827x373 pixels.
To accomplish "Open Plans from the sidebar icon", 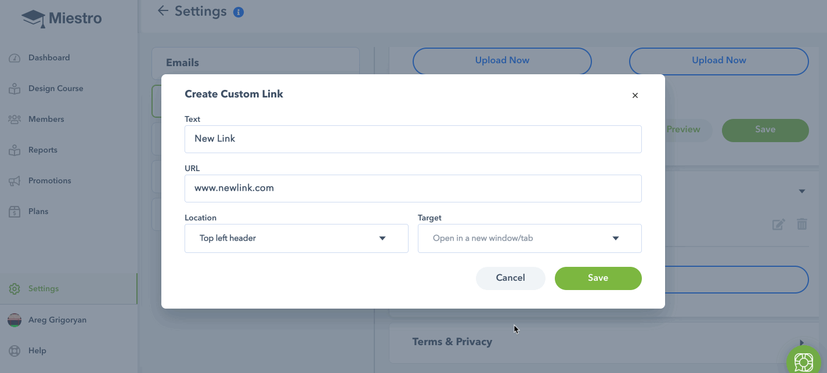I will click(15, 212).
